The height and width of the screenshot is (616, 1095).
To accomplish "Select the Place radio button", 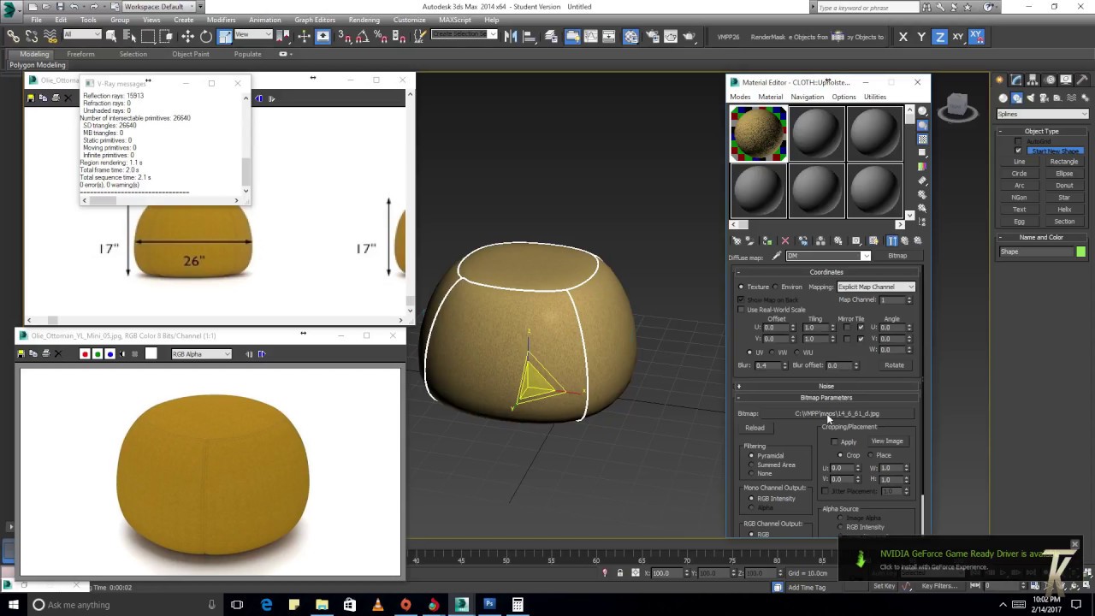I will (x=871, y=455).
